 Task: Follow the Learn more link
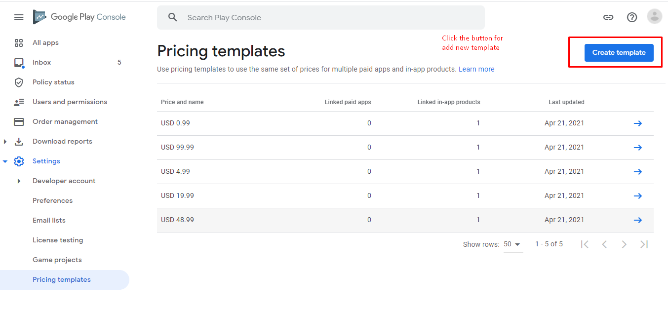tap(476, 70)
